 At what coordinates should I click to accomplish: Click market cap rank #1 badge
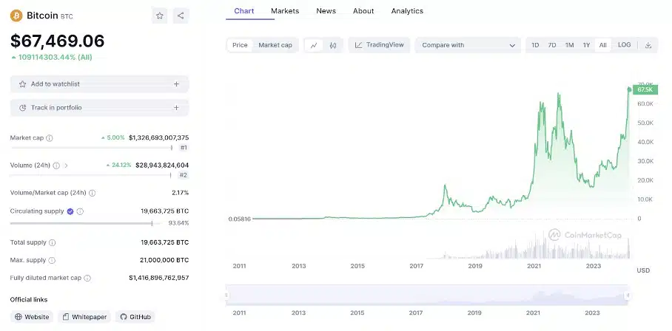[x=184, y=148]
